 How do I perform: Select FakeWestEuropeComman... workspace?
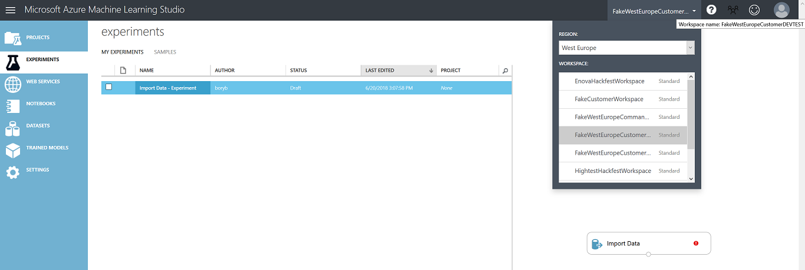[623, 117]
